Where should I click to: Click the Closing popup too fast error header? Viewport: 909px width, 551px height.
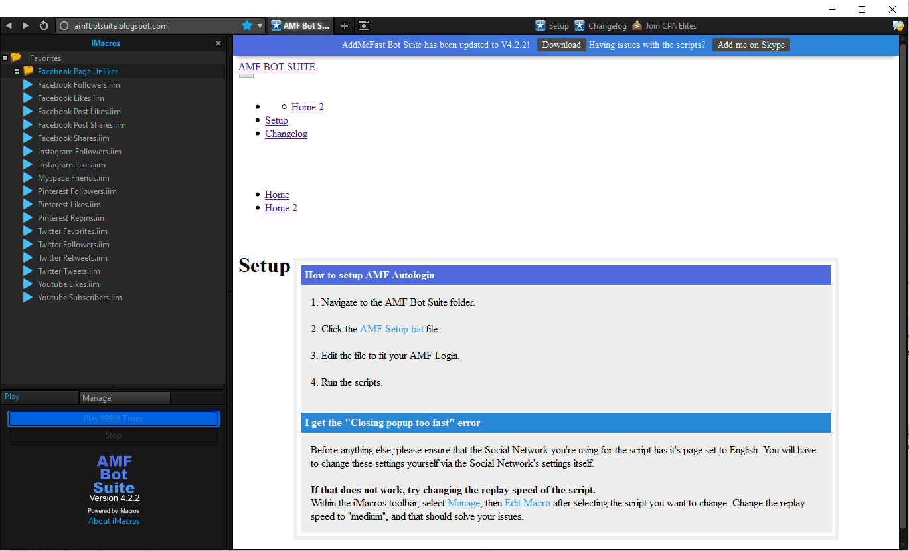point(566,423)
